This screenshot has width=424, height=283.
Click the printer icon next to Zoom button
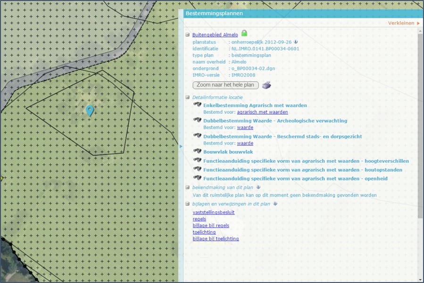tap(266, 85)
